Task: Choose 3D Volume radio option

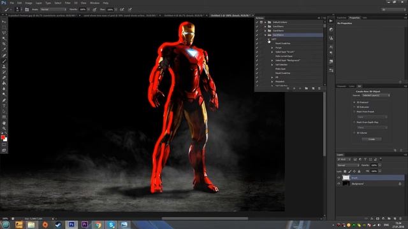Action: pos(354,133)
